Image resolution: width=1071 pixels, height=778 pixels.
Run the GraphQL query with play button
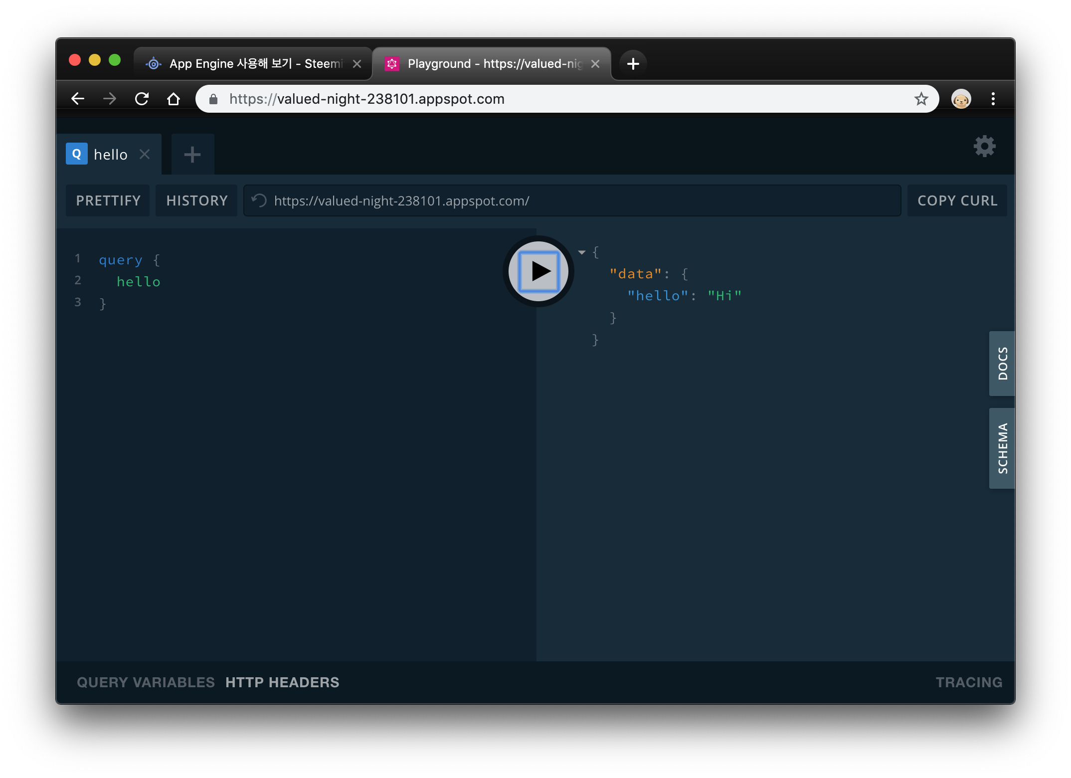point(538,271)
